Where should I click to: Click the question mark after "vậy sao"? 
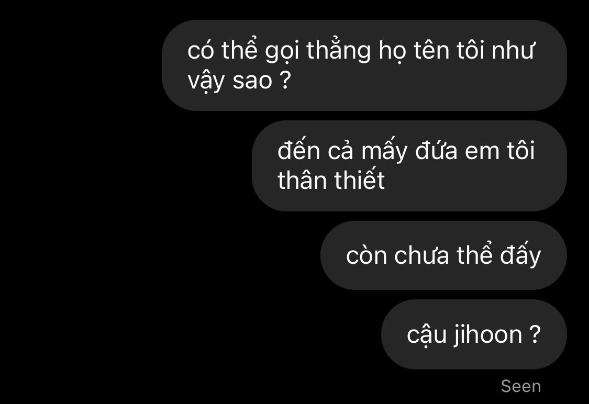click(x=285, y=80)
